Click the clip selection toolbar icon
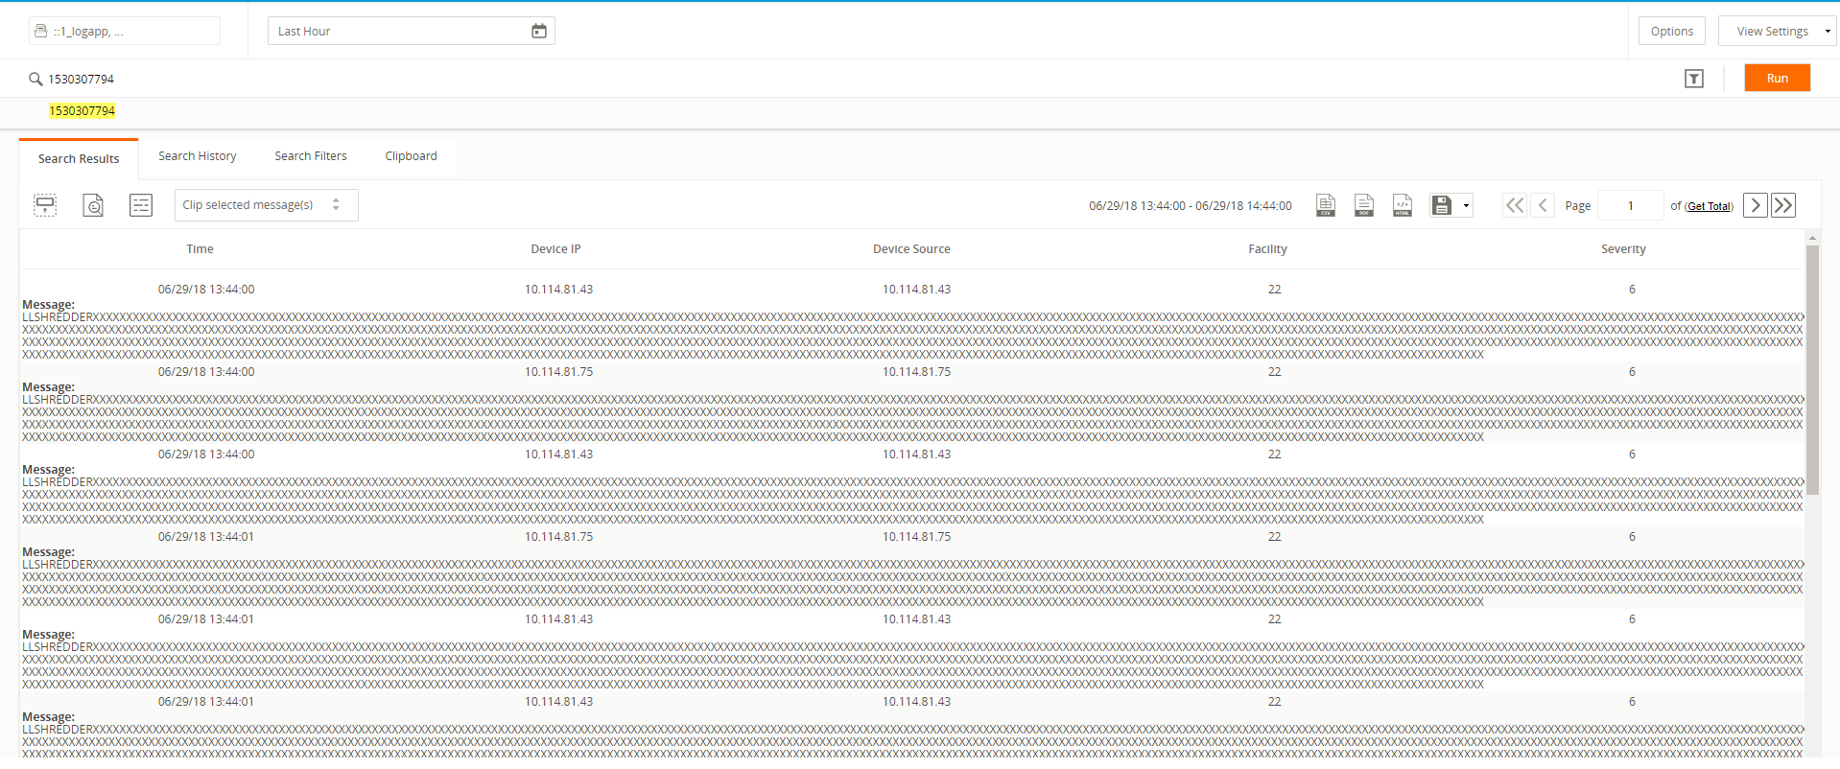 coord(45,205)
